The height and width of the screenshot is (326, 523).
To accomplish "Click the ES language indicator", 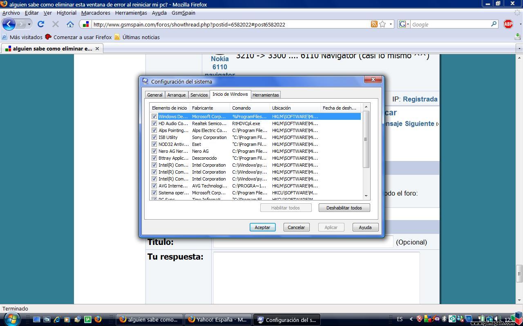I will pyautogui.click(x=400, y=319).
